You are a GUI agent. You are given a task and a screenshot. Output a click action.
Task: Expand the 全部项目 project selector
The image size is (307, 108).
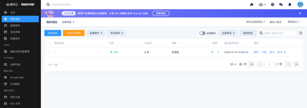point(68,22)
